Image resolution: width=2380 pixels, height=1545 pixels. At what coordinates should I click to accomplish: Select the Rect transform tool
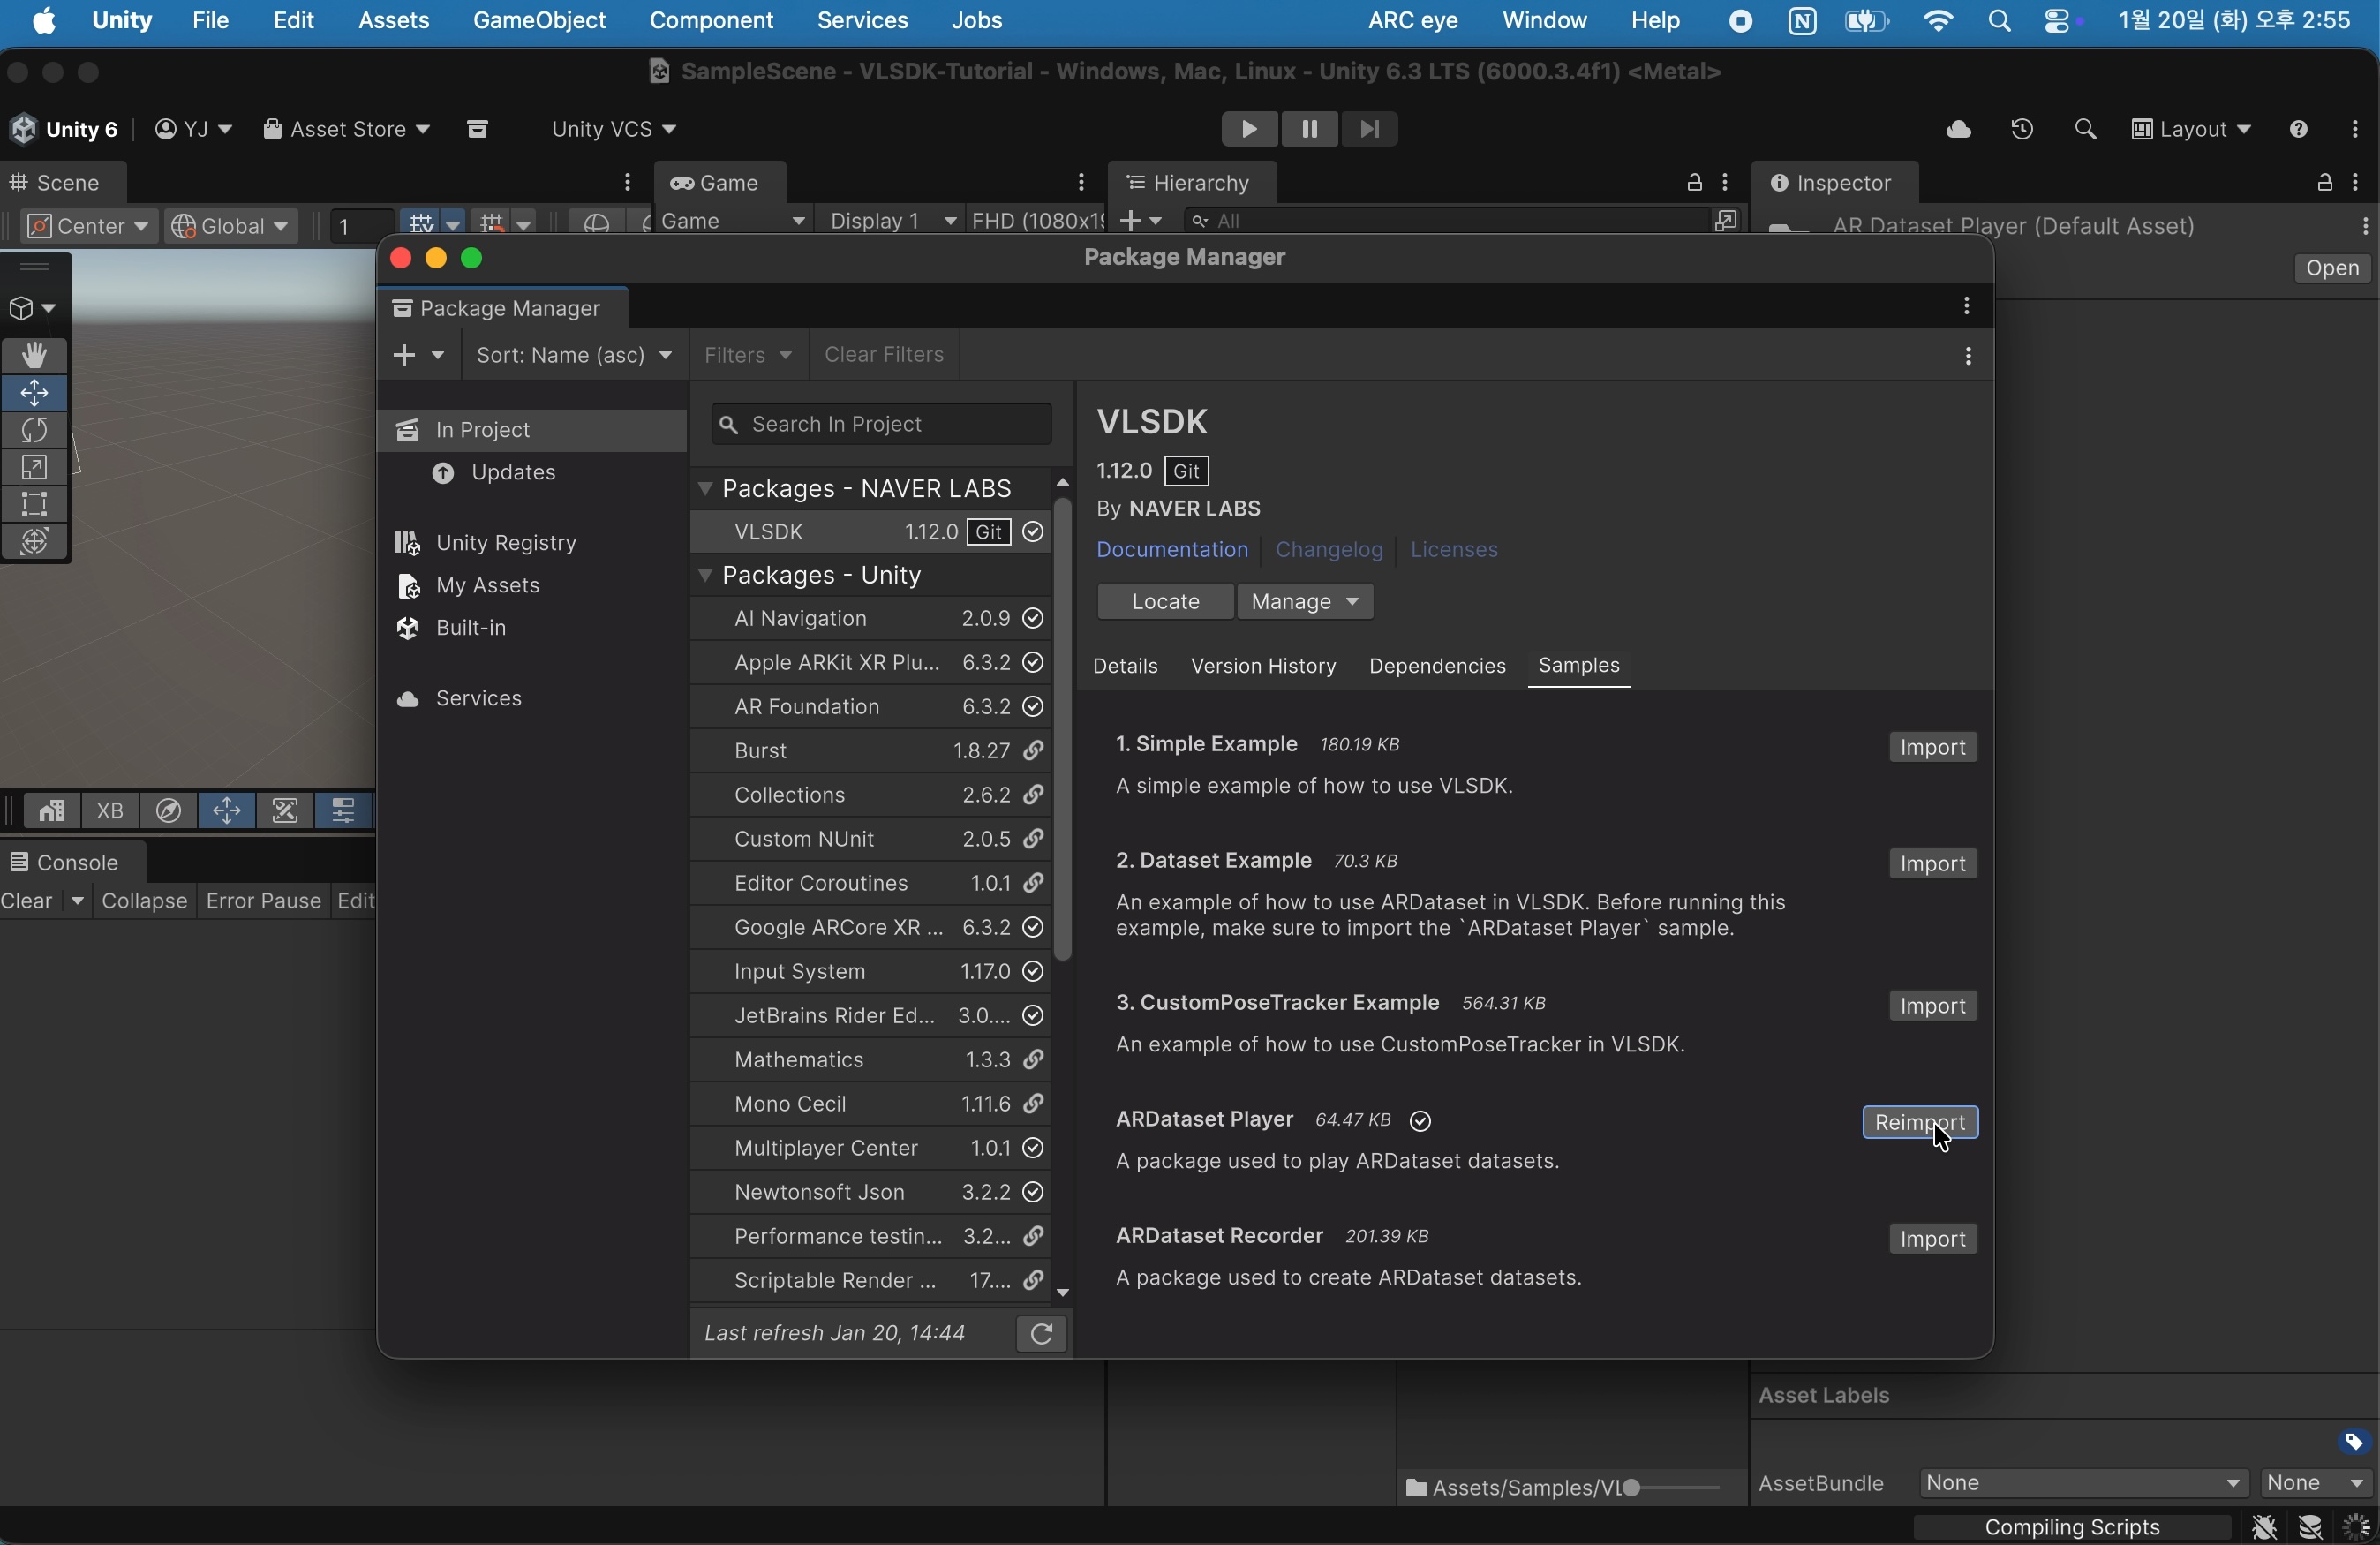point(35,505)
